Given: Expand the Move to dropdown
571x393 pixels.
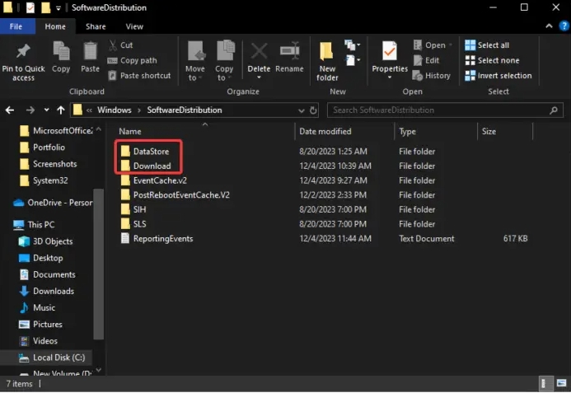Looking at the screenshot, I should tap(194, 77).
